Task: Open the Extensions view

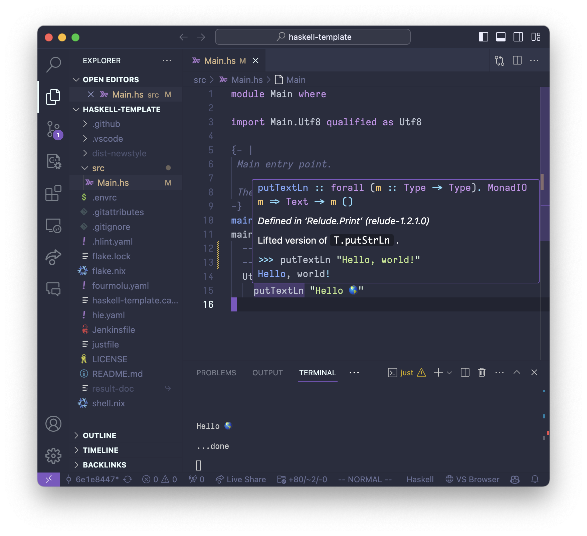Action: pyautogui.click(x=54, y=193)
